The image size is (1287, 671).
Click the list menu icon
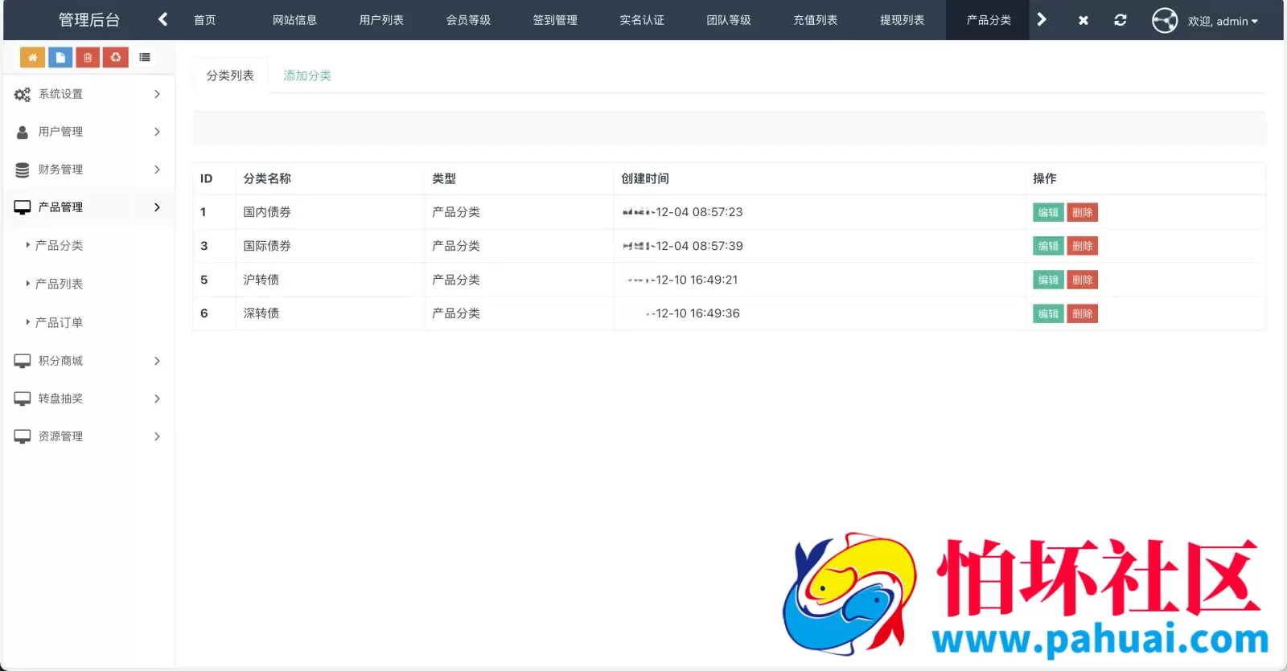(145, 57)
